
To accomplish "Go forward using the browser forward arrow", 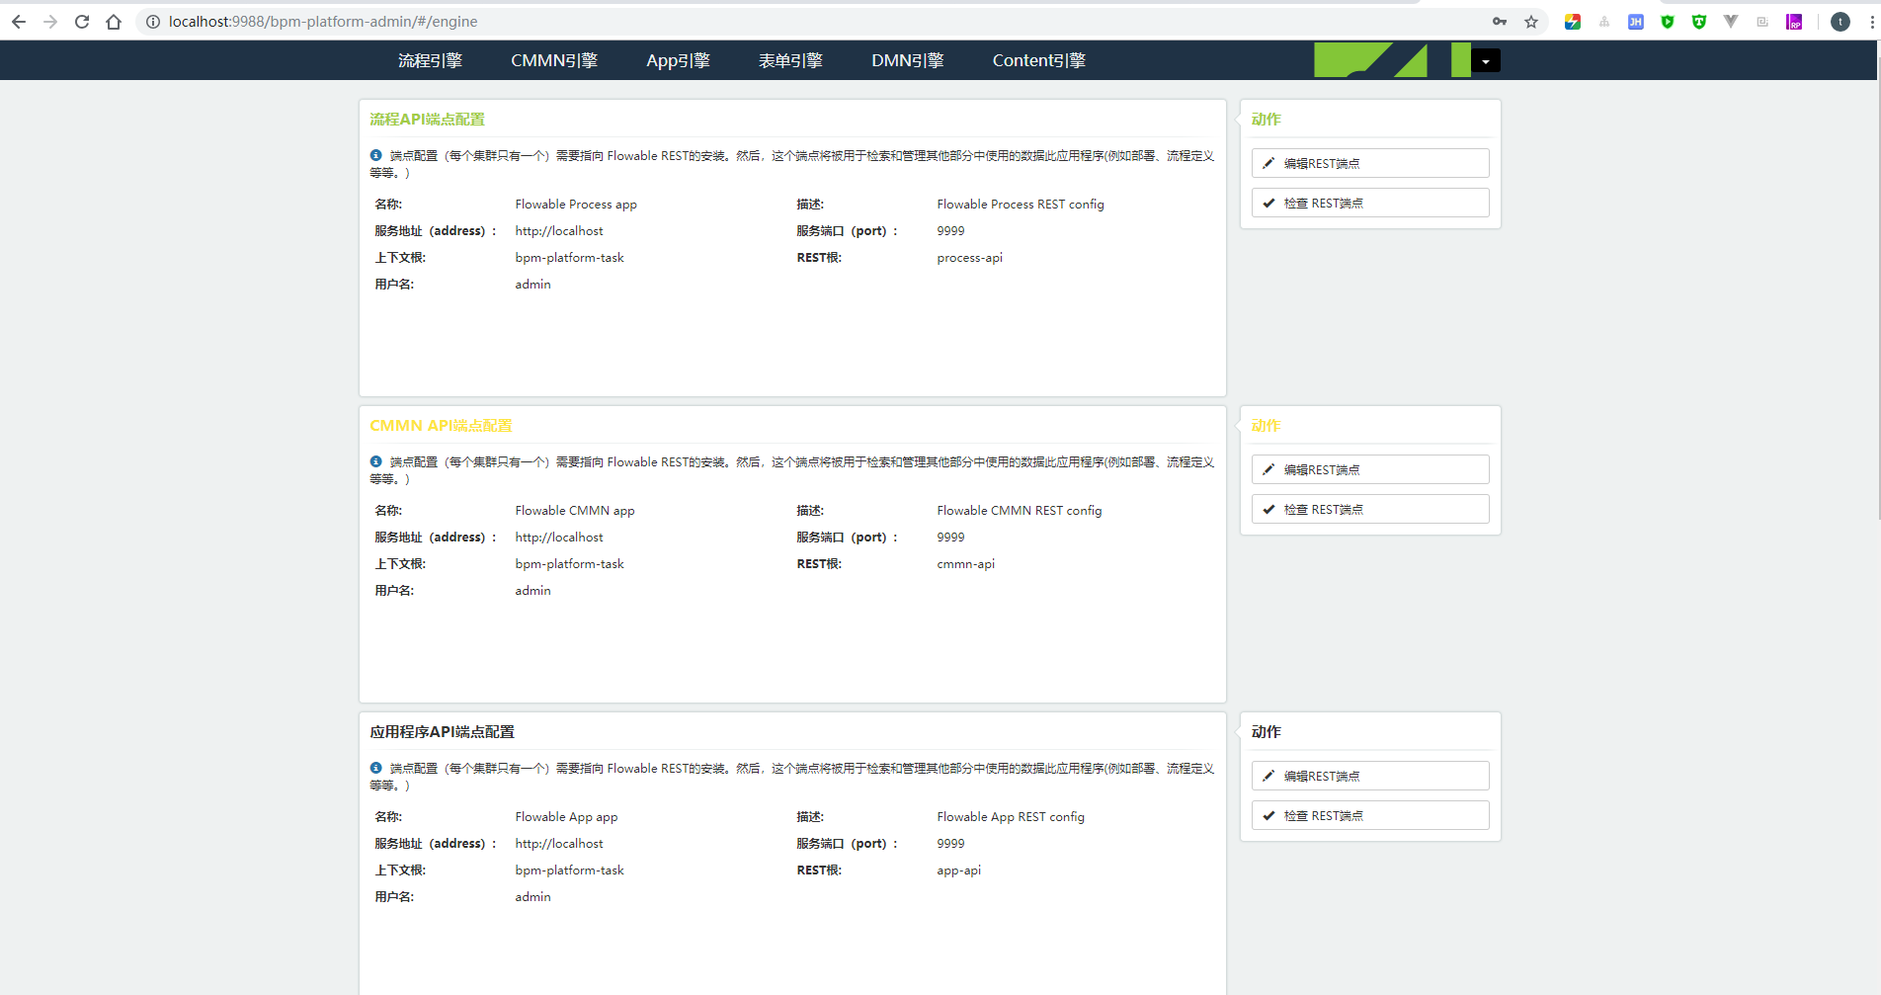I will 50,22.
